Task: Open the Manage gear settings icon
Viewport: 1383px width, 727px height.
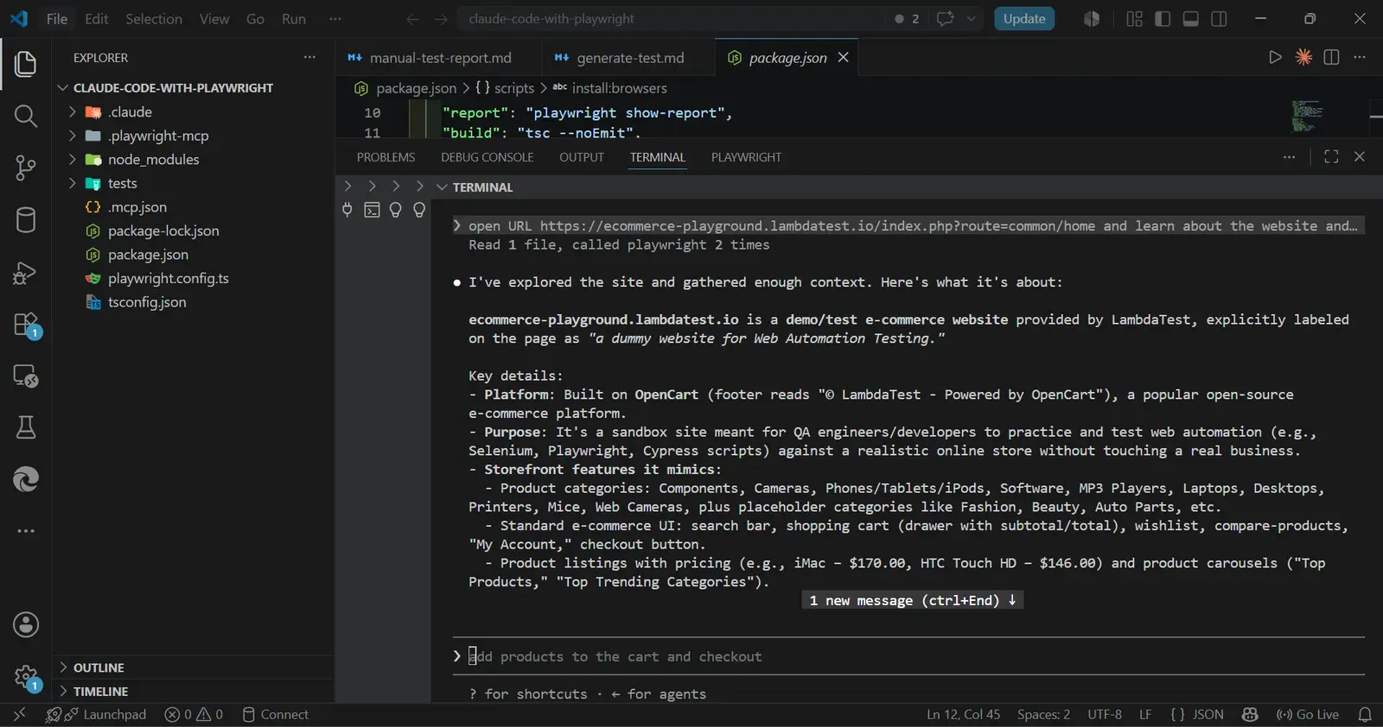Action: point(26,678)
